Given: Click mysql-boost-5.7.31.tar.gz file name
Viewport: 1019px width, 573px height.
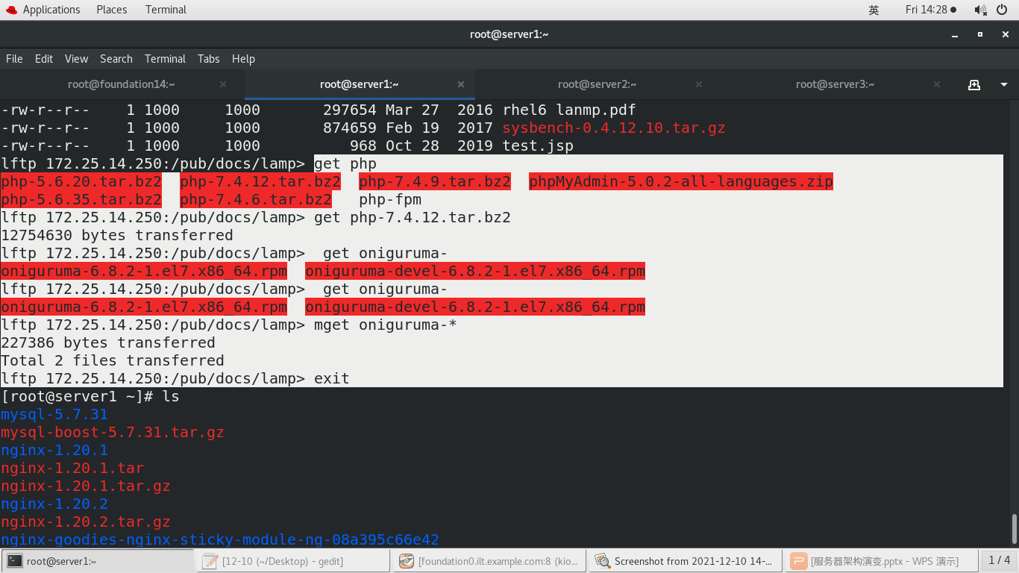Looking at the screenshot, I should 113,432.
